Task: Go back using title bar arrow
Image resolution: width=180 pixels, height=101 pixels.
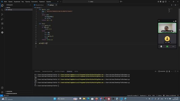Action: pos(58,2)
